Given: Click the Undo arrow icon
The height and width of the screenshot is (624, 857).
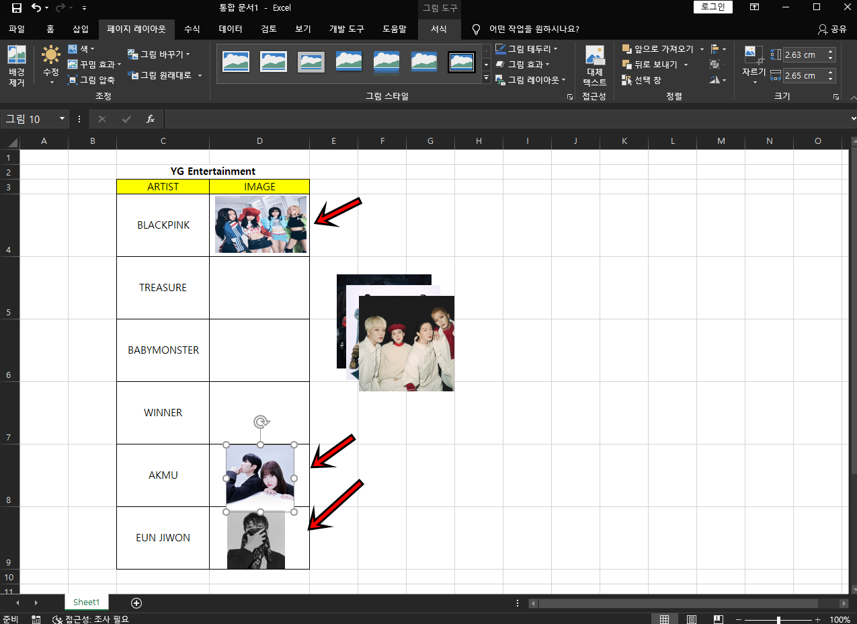Looking at the screenshot, I should [36, 8].
